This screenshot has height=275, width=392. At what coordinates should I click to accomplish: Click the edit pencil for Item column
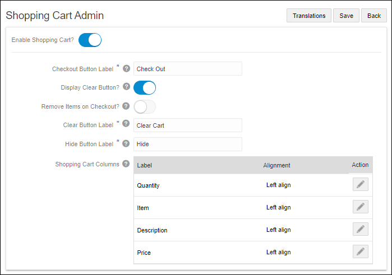[x=361, y=207]
